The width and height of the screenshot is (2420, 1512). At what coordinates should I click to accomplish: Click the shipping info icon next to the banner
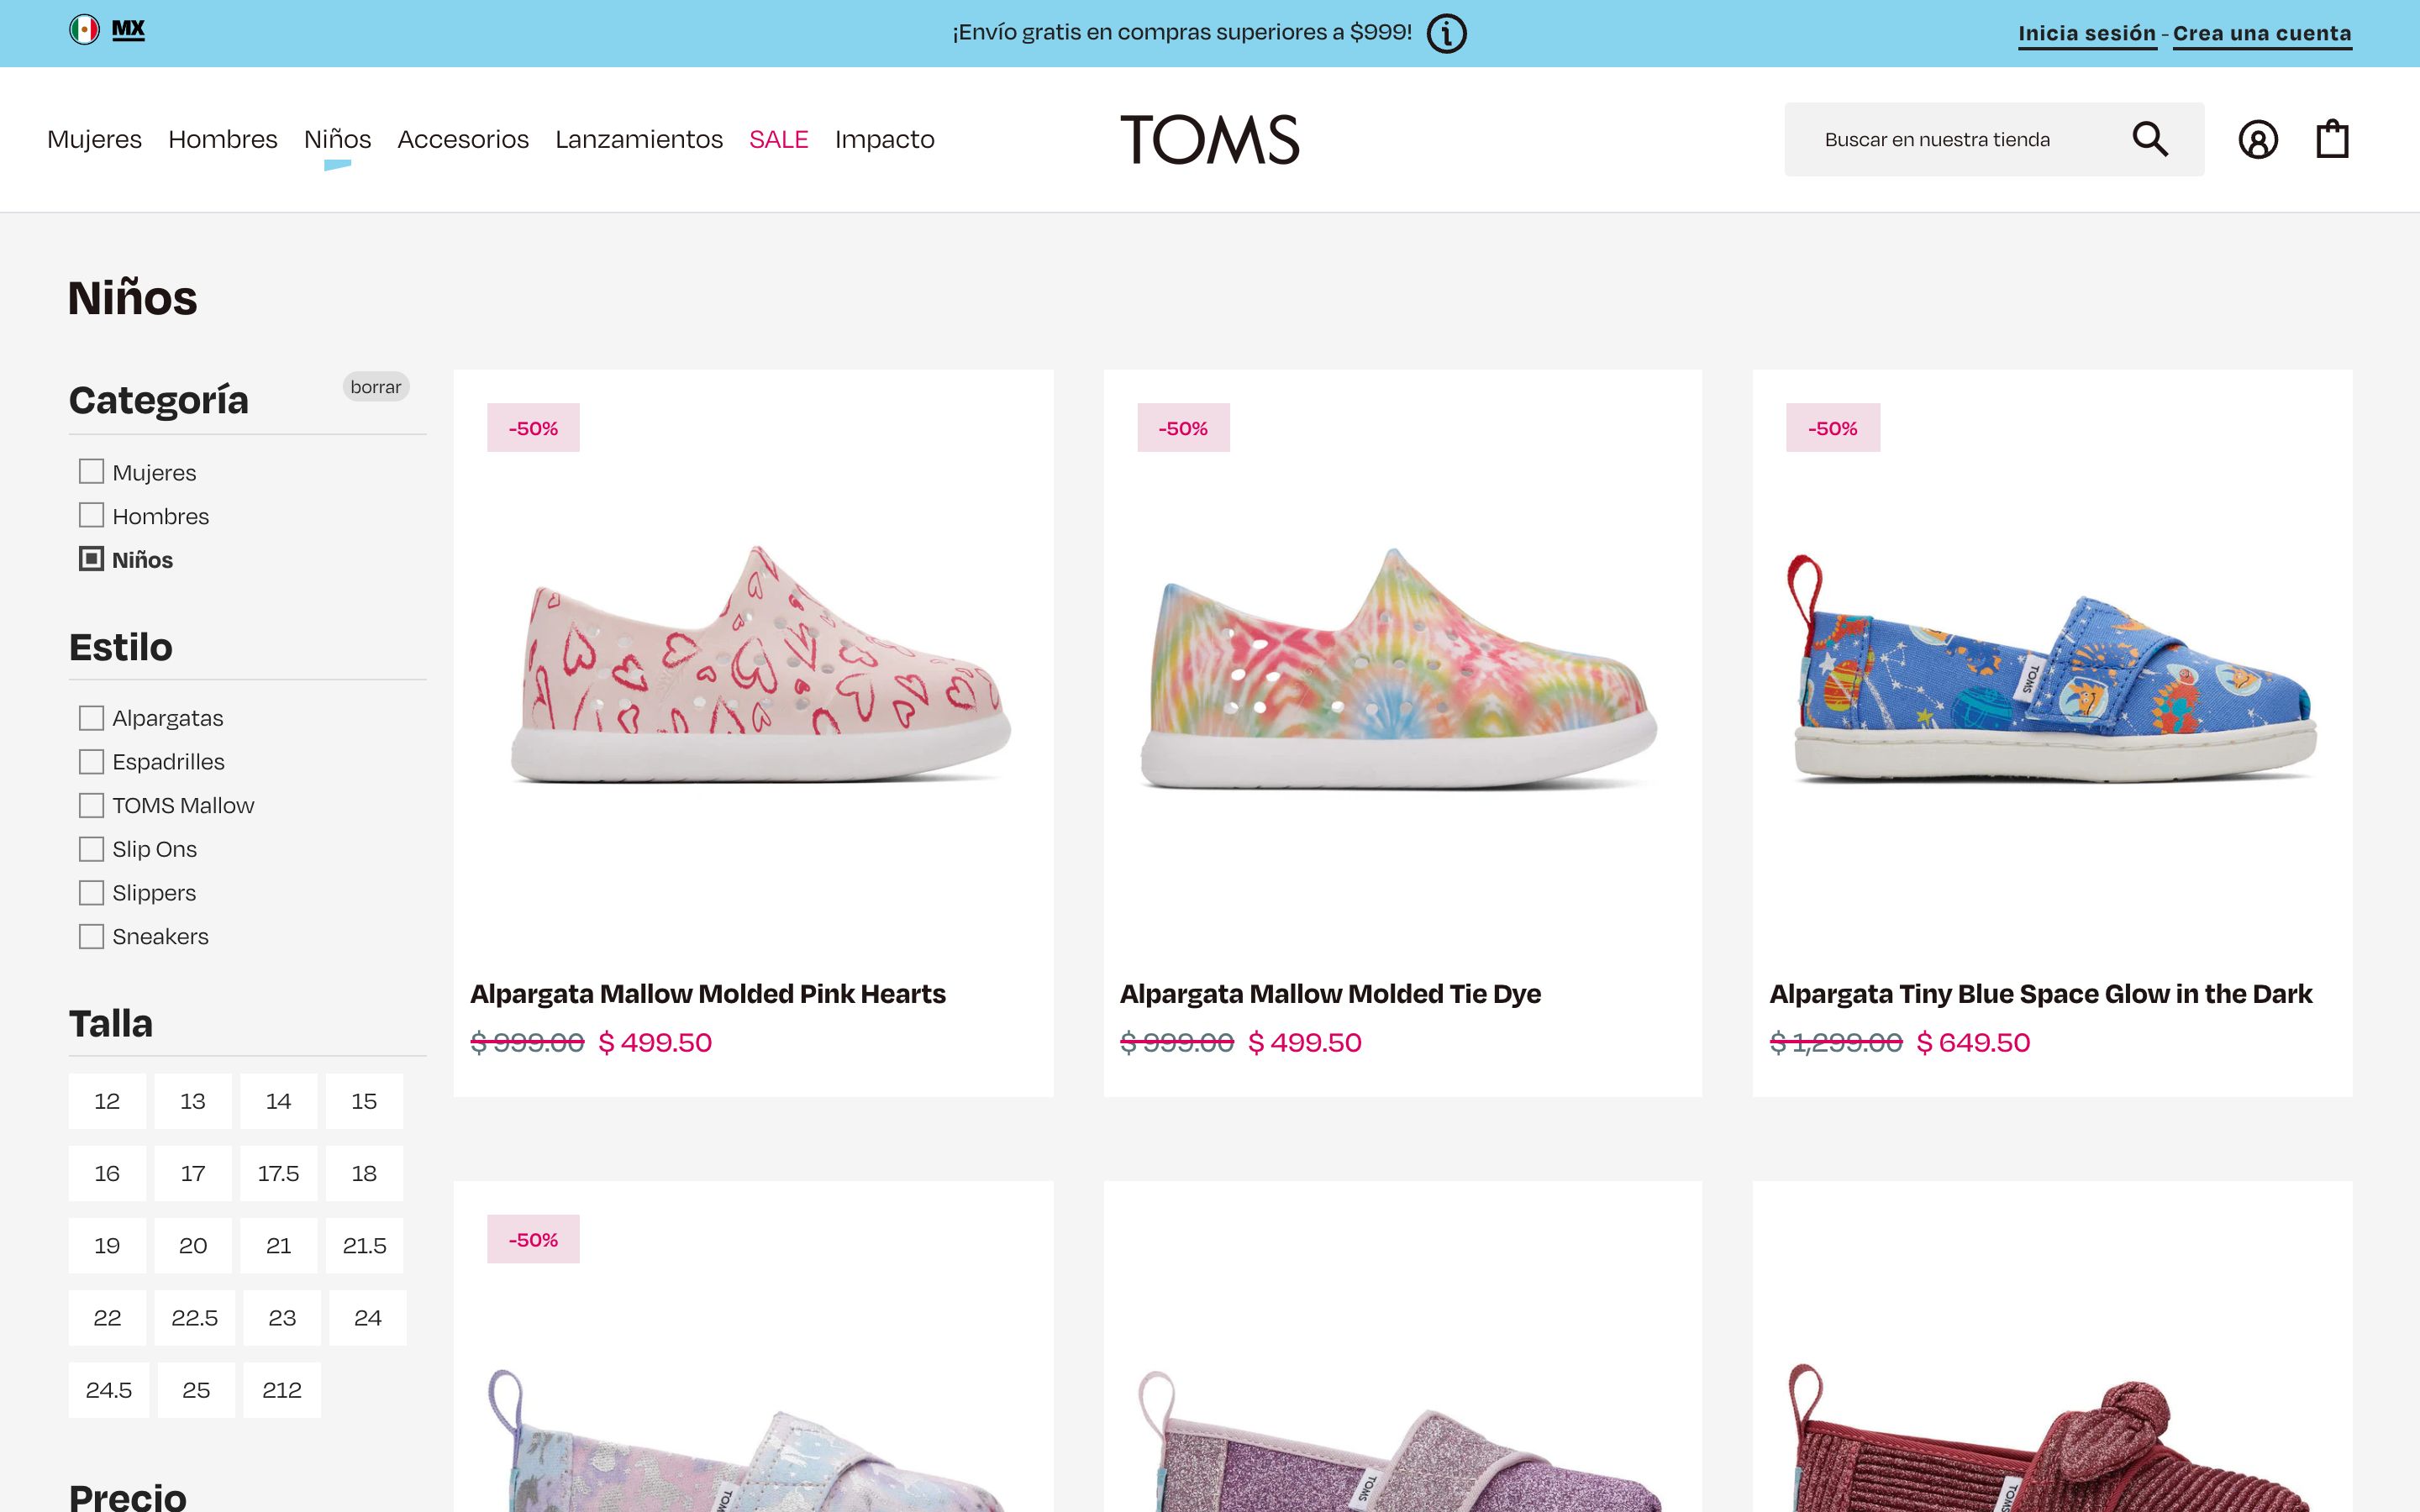click(x=1446, y=32)
